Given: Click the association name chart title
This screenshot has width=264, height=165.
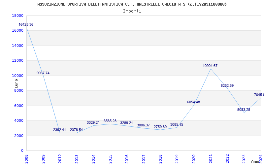Looking at the screenshot, I should tap(132, 4).
